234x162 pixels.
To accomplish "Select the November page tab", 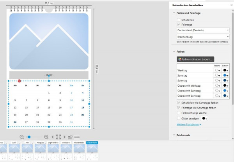I will coord(79,142).
